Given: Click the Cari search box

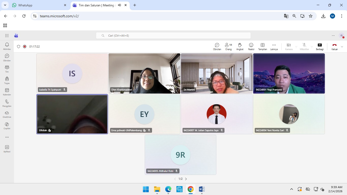Looking at the screenshot, I should pos(173,36).
